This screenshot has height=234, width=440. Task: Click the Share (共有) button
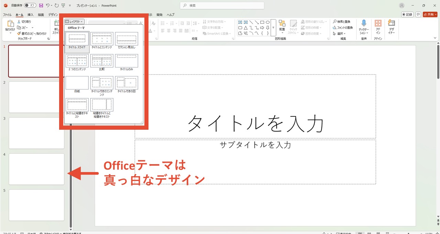tap(430, 14)
